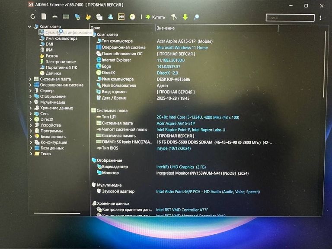Expand Мультимедиа tree node
Viewport: 332px width, 249px height.
(x=31, y=102)
